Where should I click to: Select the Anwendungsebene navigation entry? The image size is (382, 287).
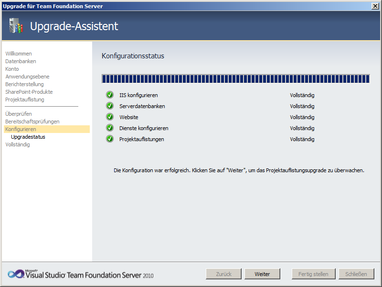point(27,77)
